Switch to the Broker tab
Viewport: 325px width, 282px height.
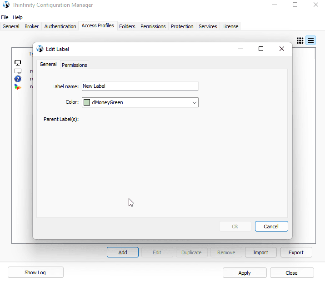(31, 26)
